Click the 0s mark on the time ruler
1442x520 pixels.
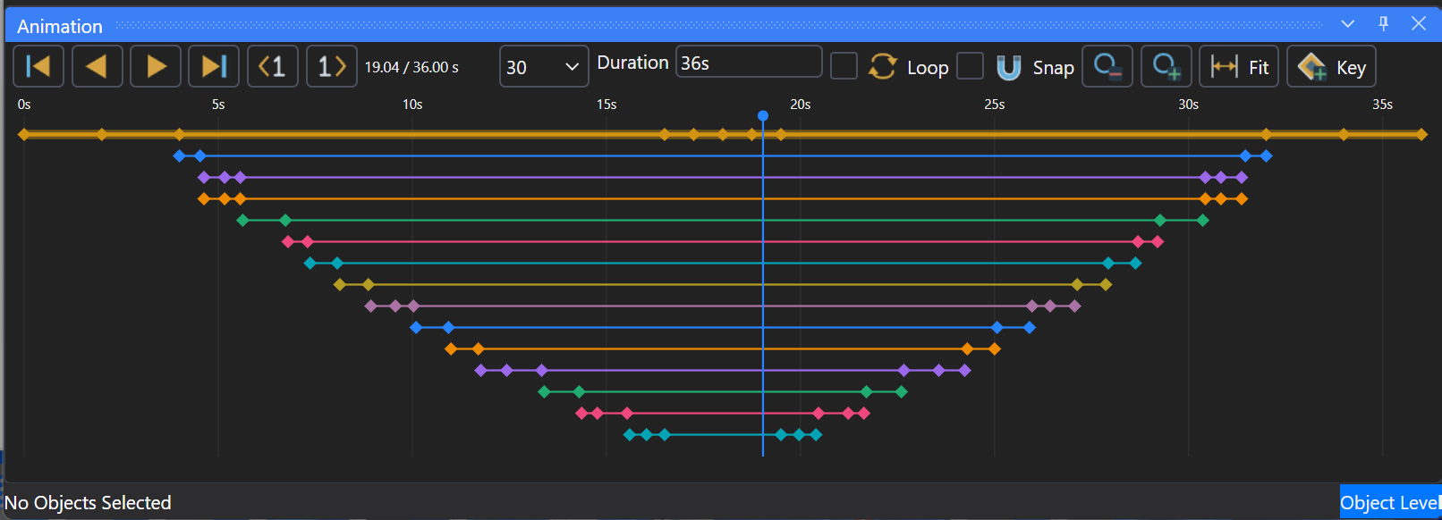[24, 105]
